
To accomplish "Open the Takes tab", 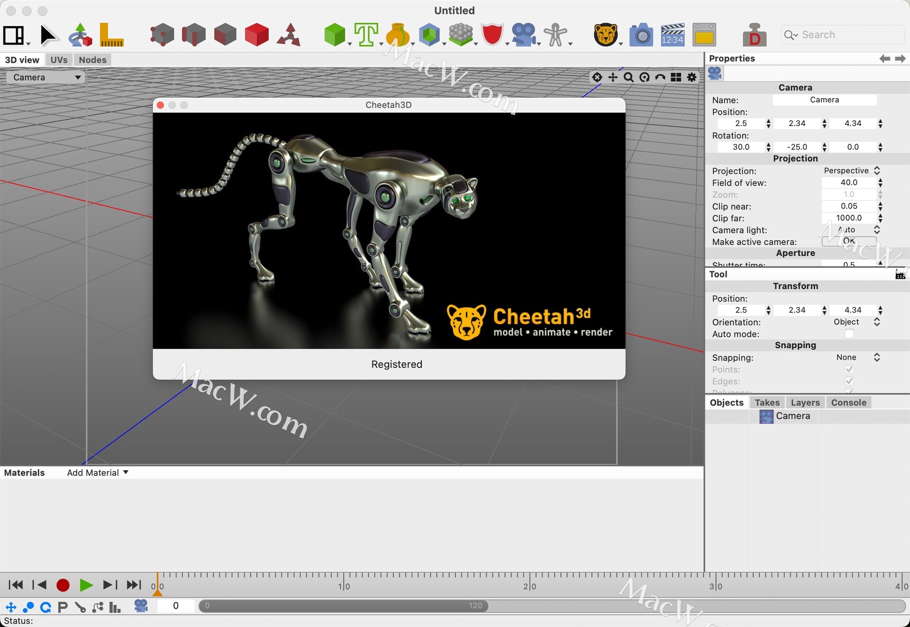I will pos(767,402).
